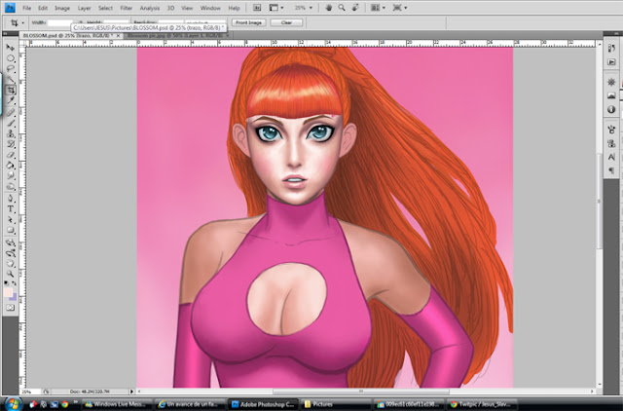The height and width of the screenshot is (411, 623).
Task: Select the Rectangle shape tool
Action: pyautogui.click(x=11, y=231)
